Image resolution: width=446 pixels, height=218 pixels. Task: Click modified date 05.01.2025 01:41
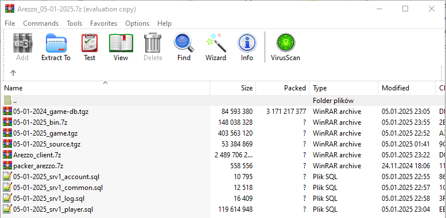(406, 144)
